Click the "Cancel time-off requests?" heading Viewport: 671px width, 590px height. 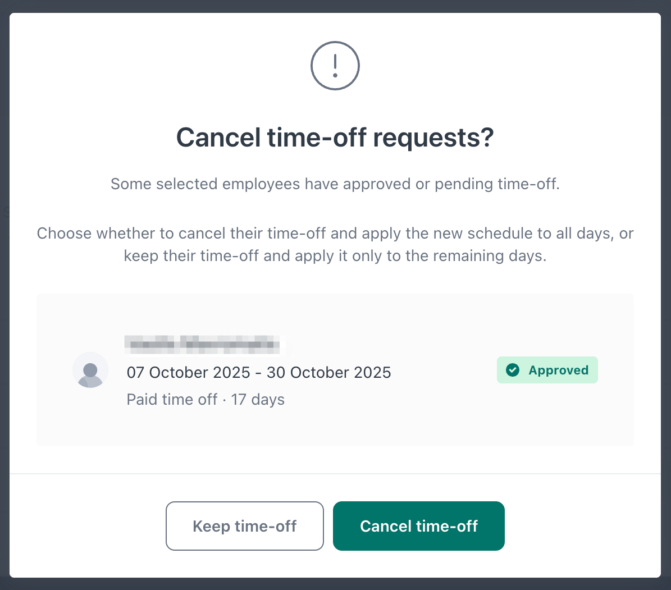point(335,138)
